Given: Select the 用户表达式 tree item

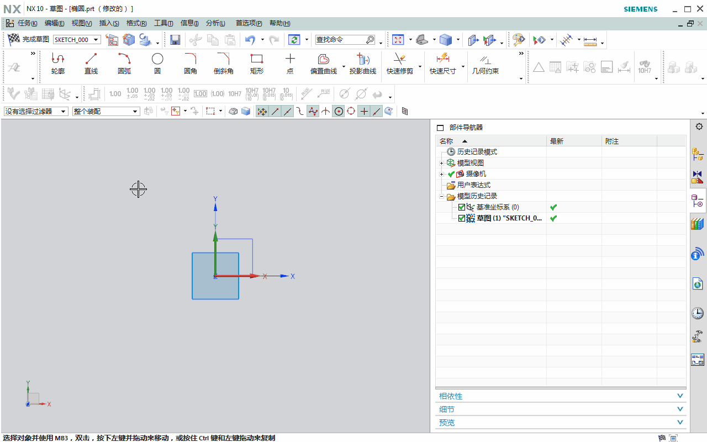Looking at the screenshot, I should (x=473, y=185).
